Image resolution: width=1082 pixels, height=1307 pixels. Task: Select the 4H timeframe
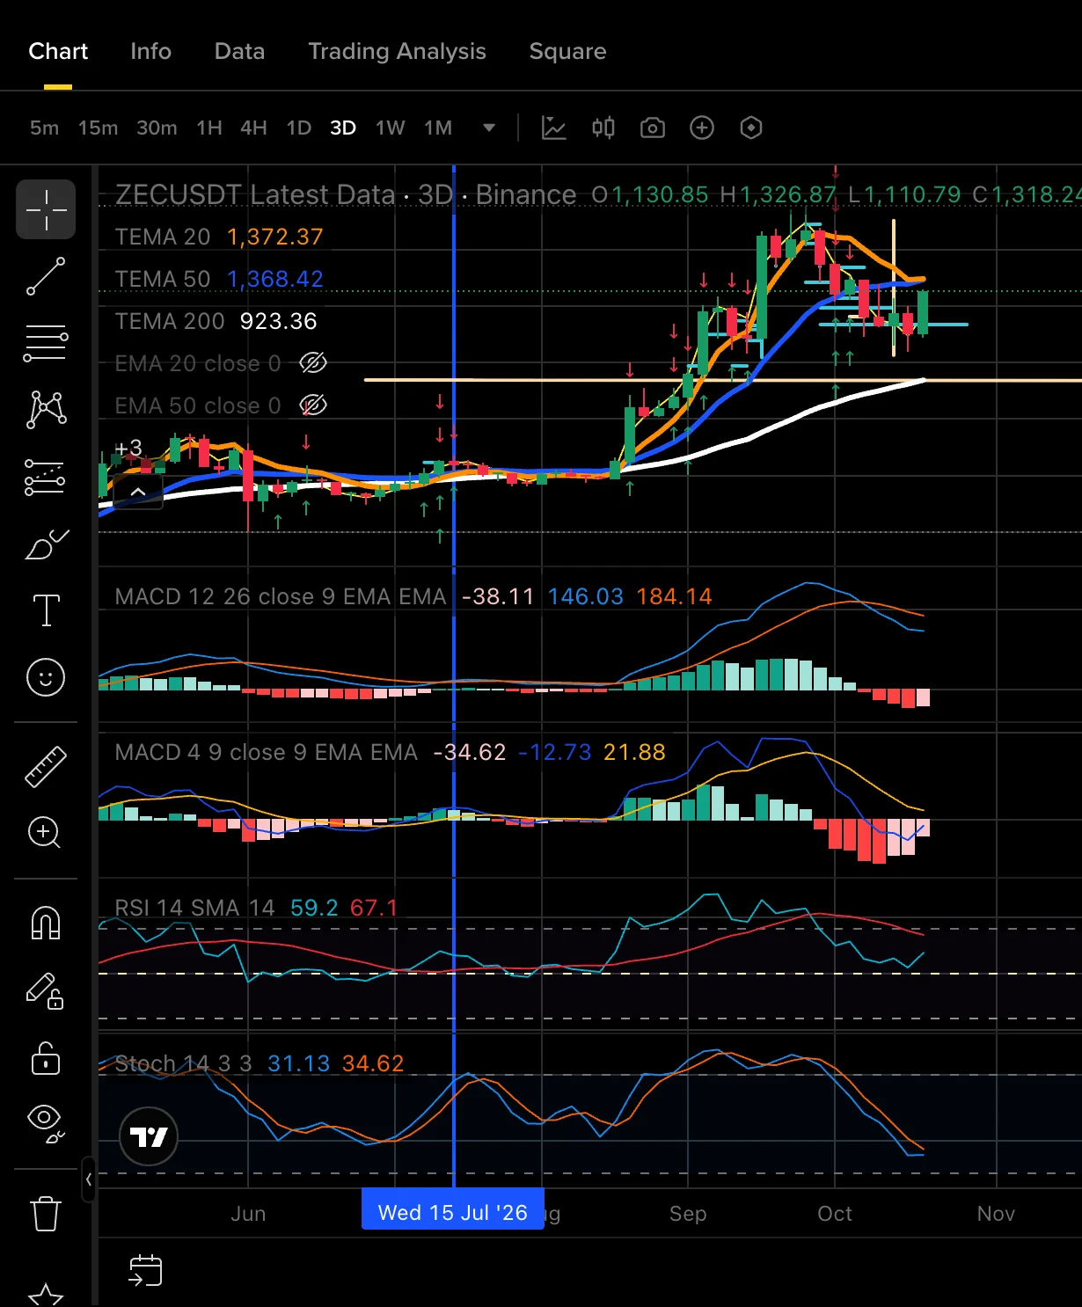[253, 128]
